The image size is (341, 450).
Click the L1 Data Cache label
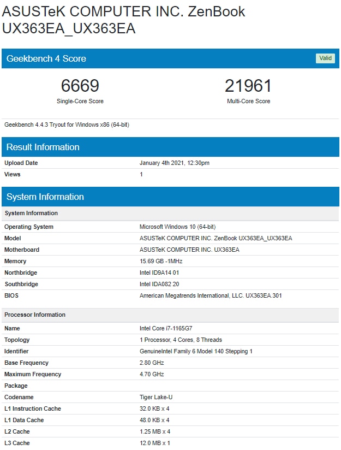(24, 420)
